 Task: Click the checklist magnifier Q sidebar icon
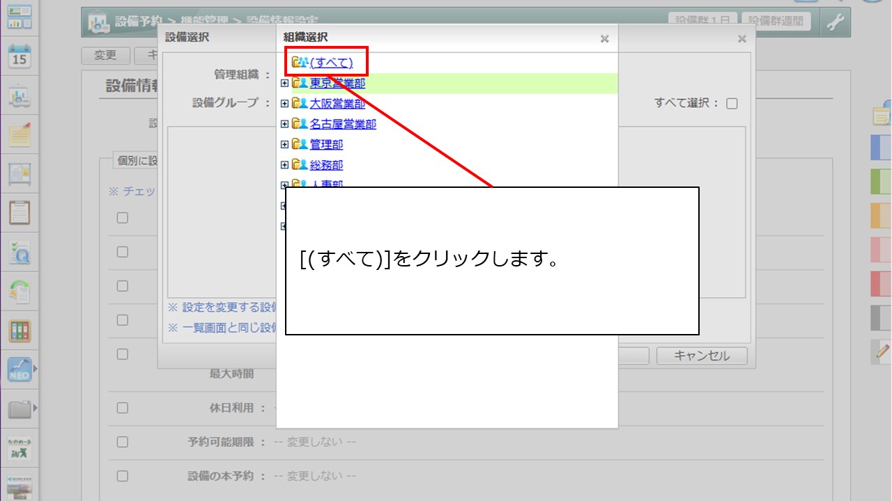(x=20, y=253)
